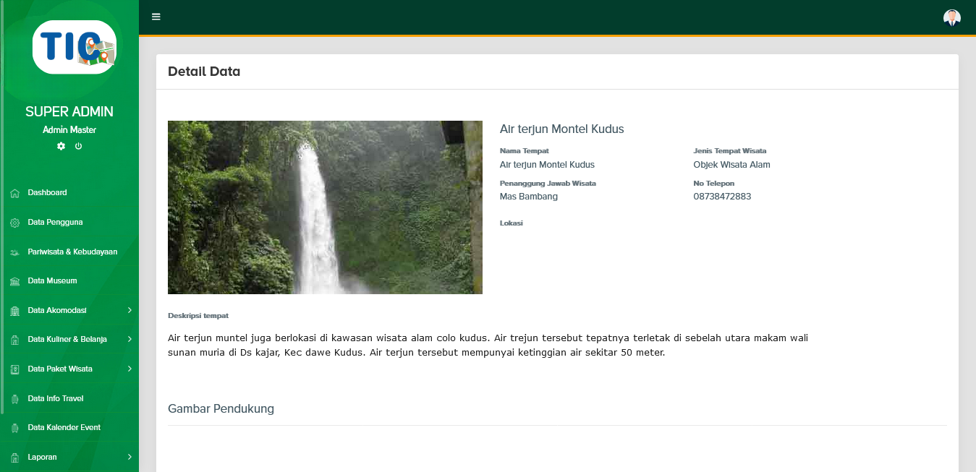Screen dimensions: 976x472
Task: Expand the Data Akomodasi submenu arrow
Action: click(x=130, y=310)
